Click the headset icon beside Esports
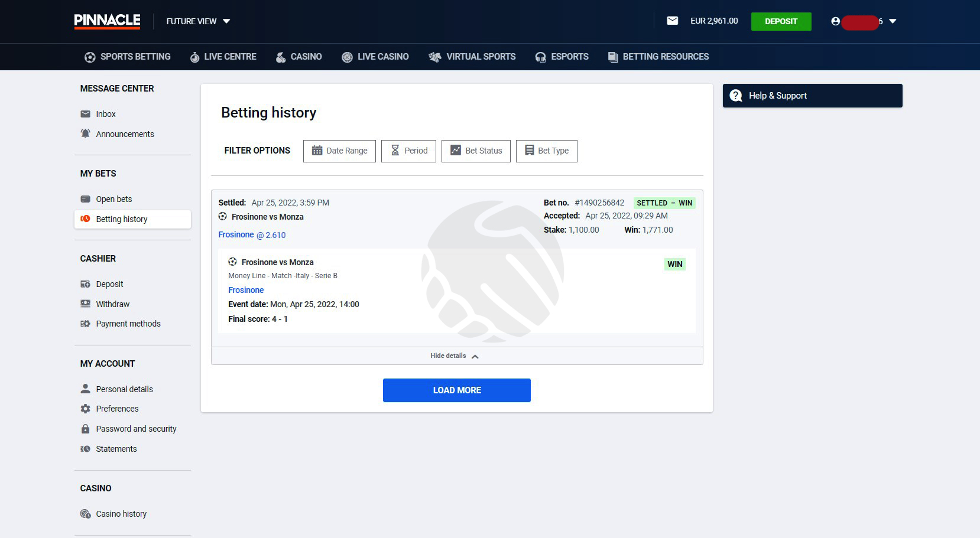This screenshot has width=980, height=538. (x=540, y=57)
